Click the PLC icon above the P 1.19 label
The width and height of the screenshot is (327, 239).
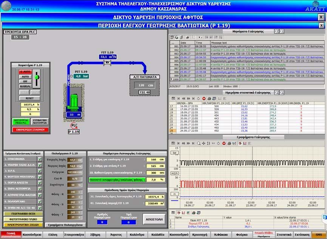coord(74,125)
